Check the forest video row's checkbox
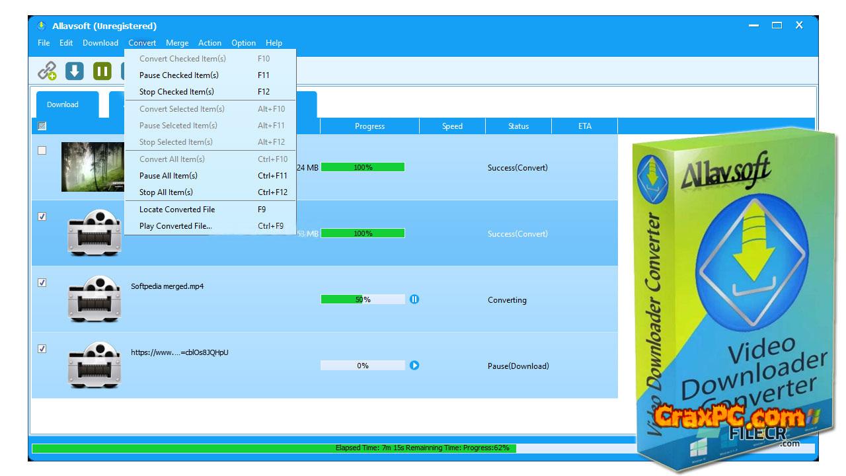Image resolution: width=846 pixels, height=476 pixels. tap(42, 151)
